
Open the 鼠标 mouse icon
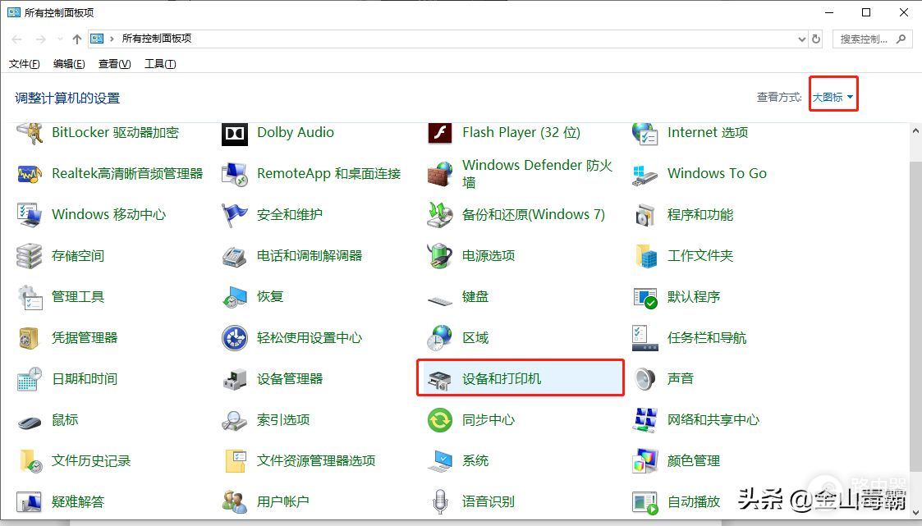(30, 420)
